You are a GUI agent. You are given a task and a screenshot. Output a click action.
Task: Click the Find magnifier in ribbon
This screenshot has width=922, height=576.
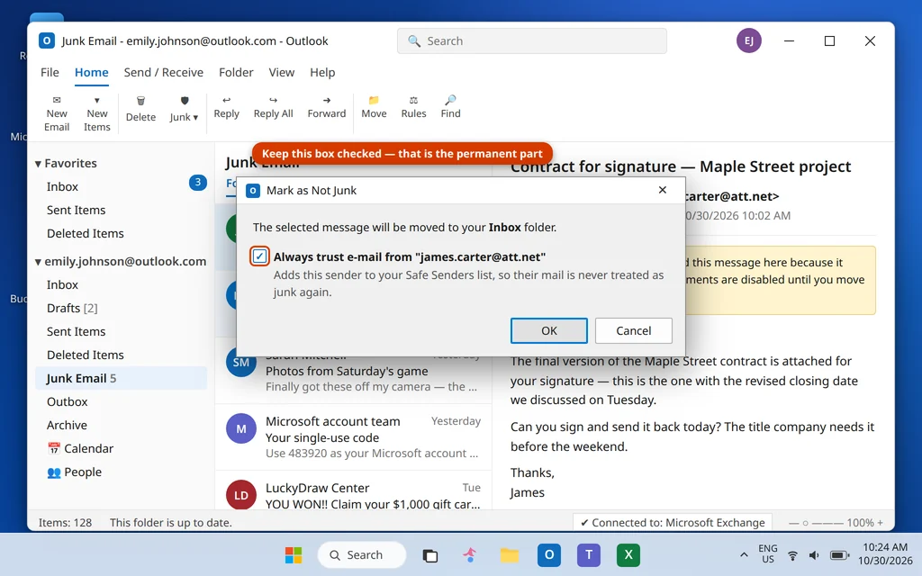[450, 100]
